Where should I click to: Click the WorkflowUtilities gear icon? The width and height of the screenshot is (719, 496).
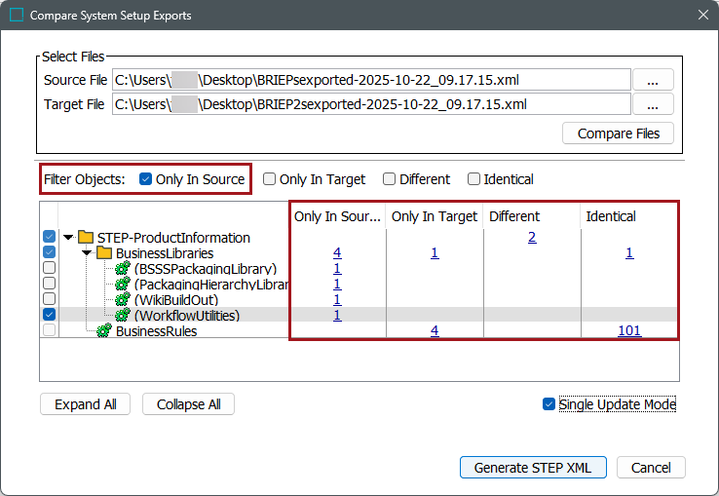click(123, 316)
